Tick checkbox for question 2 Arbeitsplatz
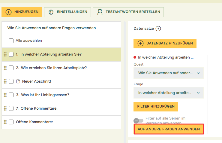 pyautogui.click(x=11, y=68)
